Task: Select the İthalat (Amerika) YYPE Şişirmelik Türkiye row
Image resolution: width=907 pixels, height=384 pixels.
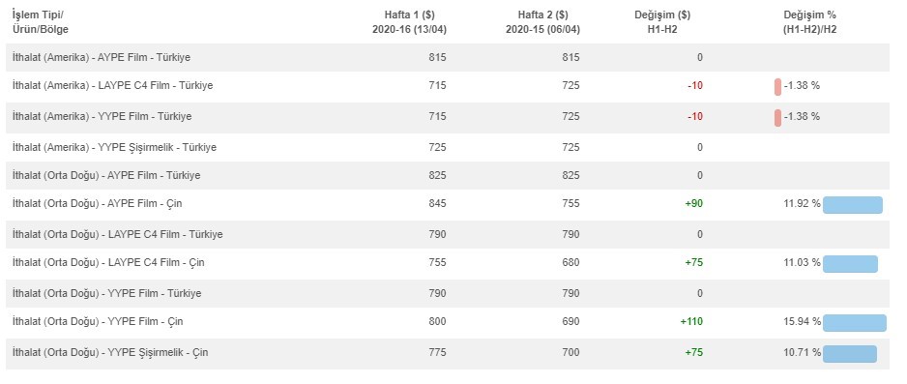Action: (448, 147)
